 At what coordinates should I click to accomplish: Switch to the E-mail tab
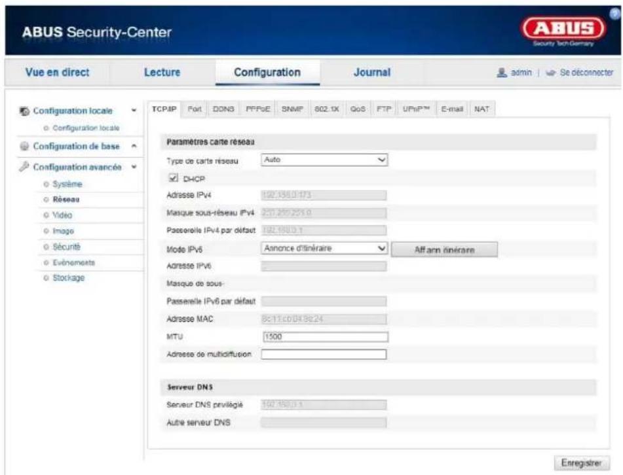452,109
